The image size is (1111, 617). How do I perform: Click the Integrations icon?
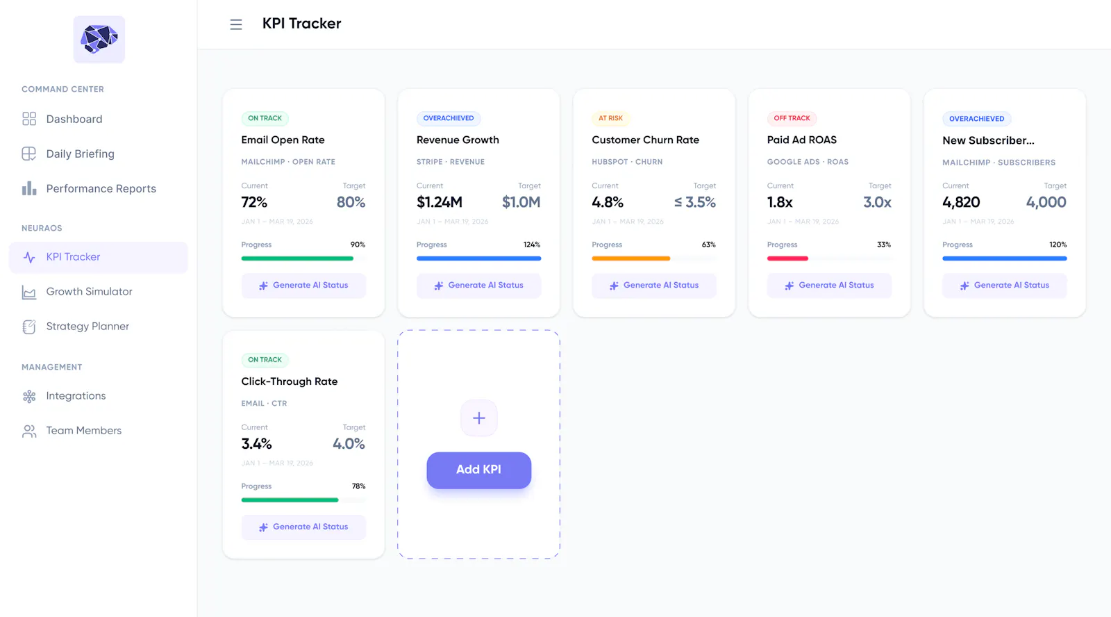tap(29, 396)
